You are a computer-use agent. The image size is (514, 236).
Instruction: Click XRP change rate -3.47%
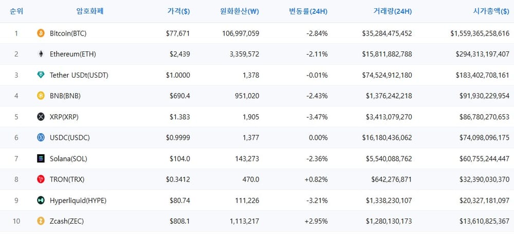(x=318, y=117)
